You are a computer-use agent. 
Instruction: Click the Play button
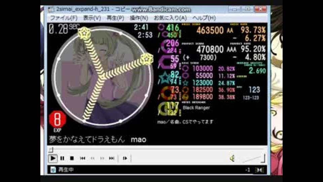[53, 158]
